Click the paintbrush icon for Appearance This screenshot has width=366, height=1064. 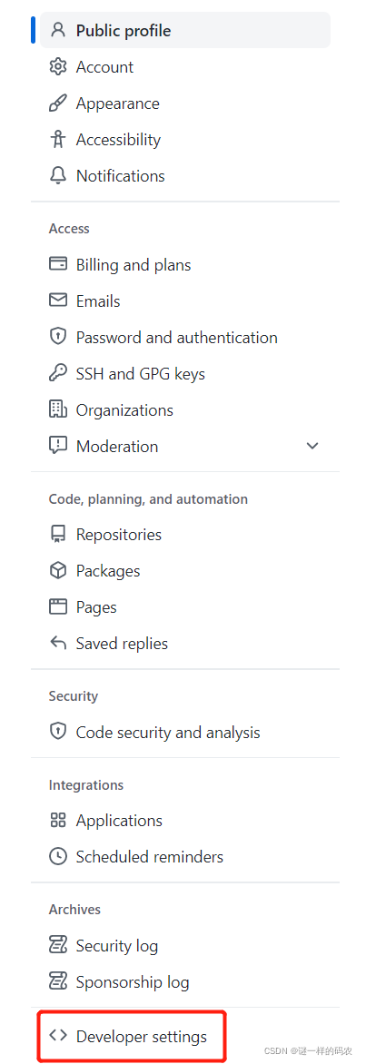pyautogui.click(x=58, y=103)
